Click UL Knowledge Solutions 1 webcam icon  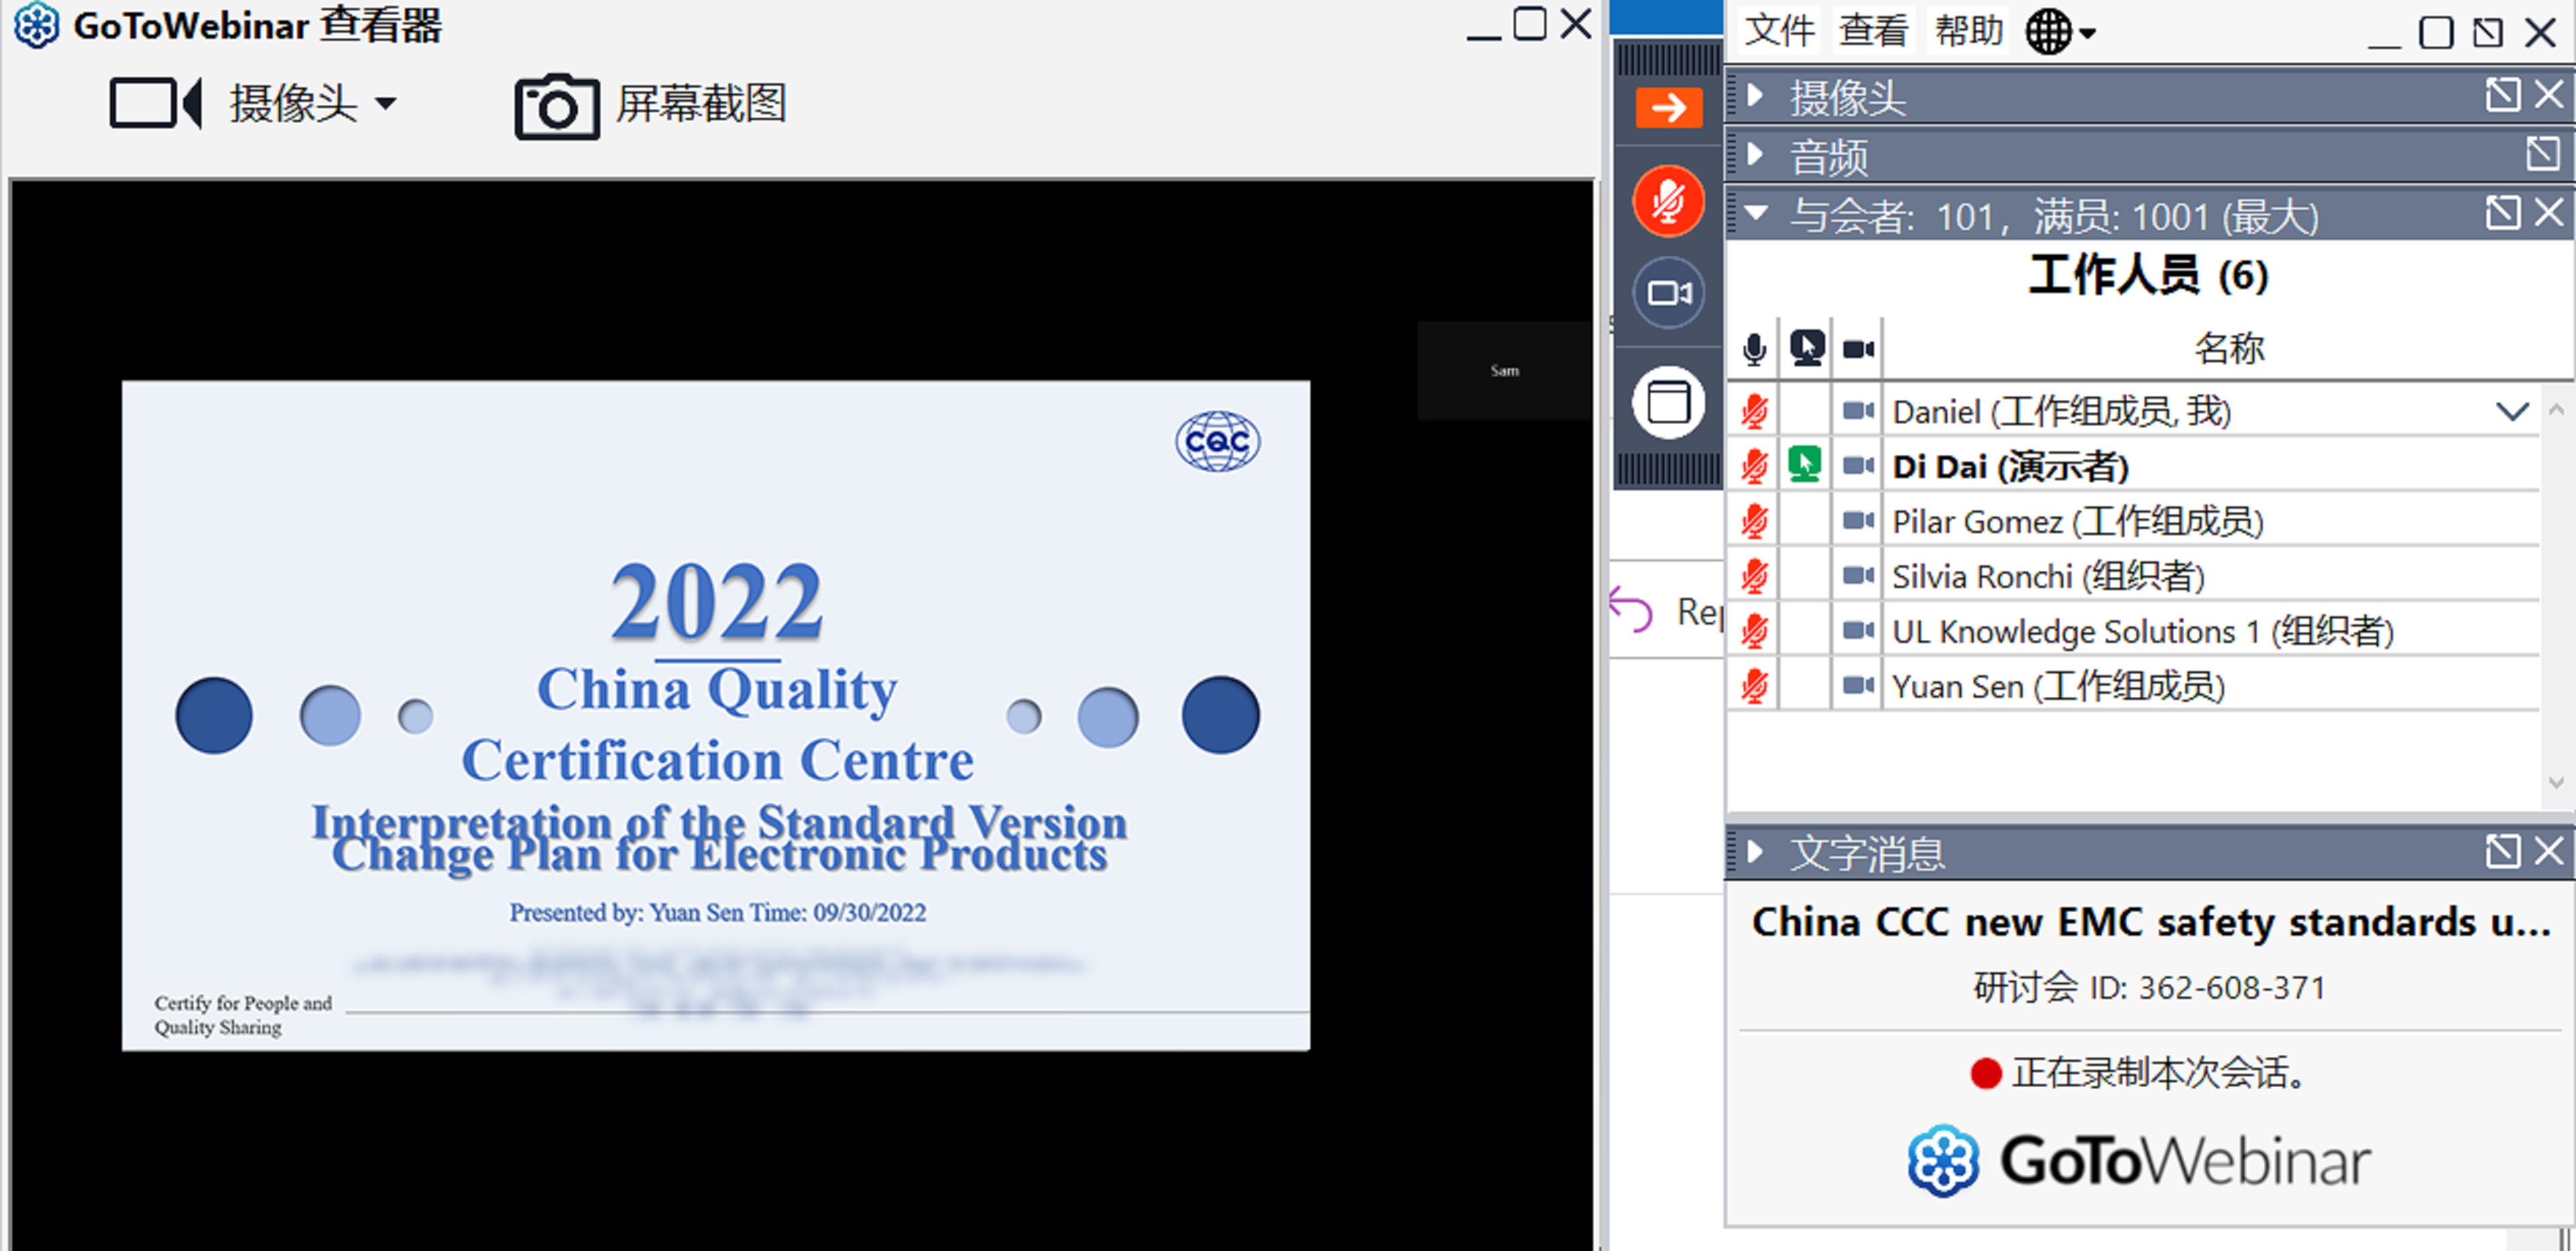coord(1858,631)
